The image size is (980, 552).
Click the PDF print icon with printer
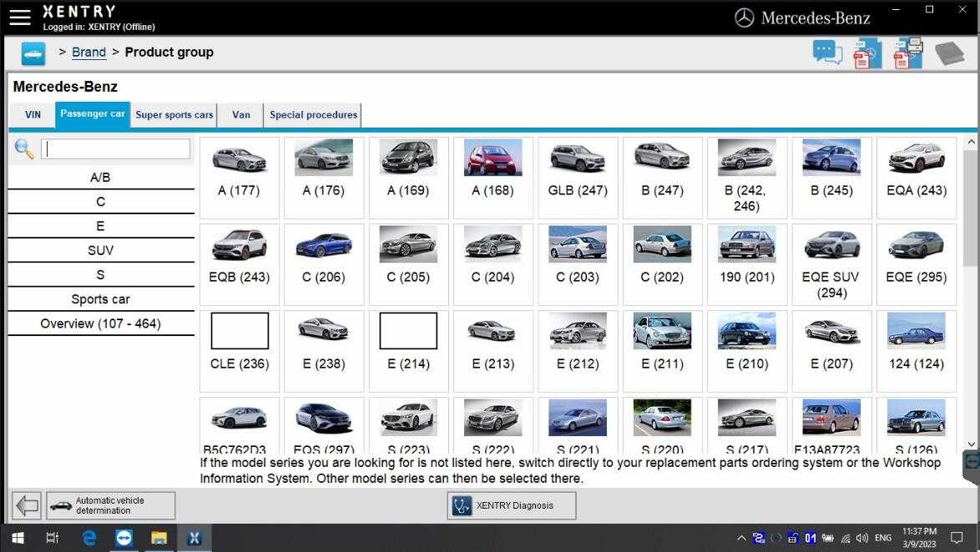(907, 53)
